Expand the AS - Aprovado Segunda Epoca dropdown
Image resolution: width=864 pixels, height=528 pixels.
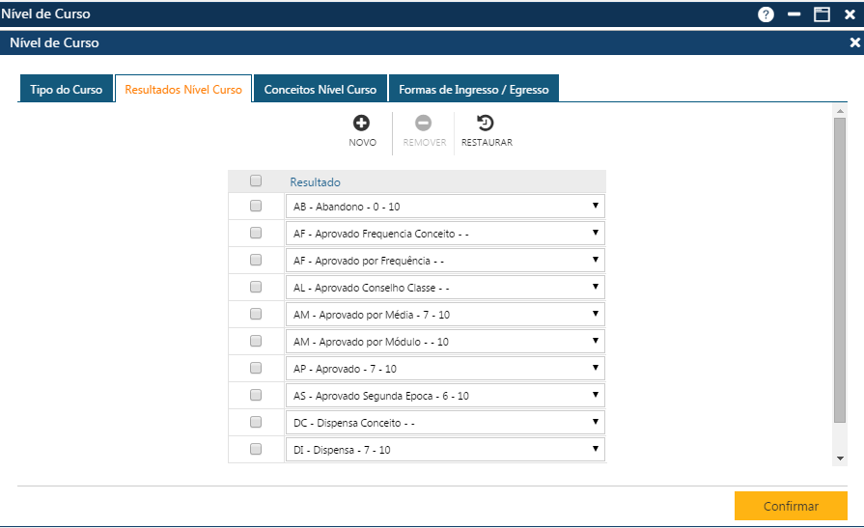click(x=445, y=396)
